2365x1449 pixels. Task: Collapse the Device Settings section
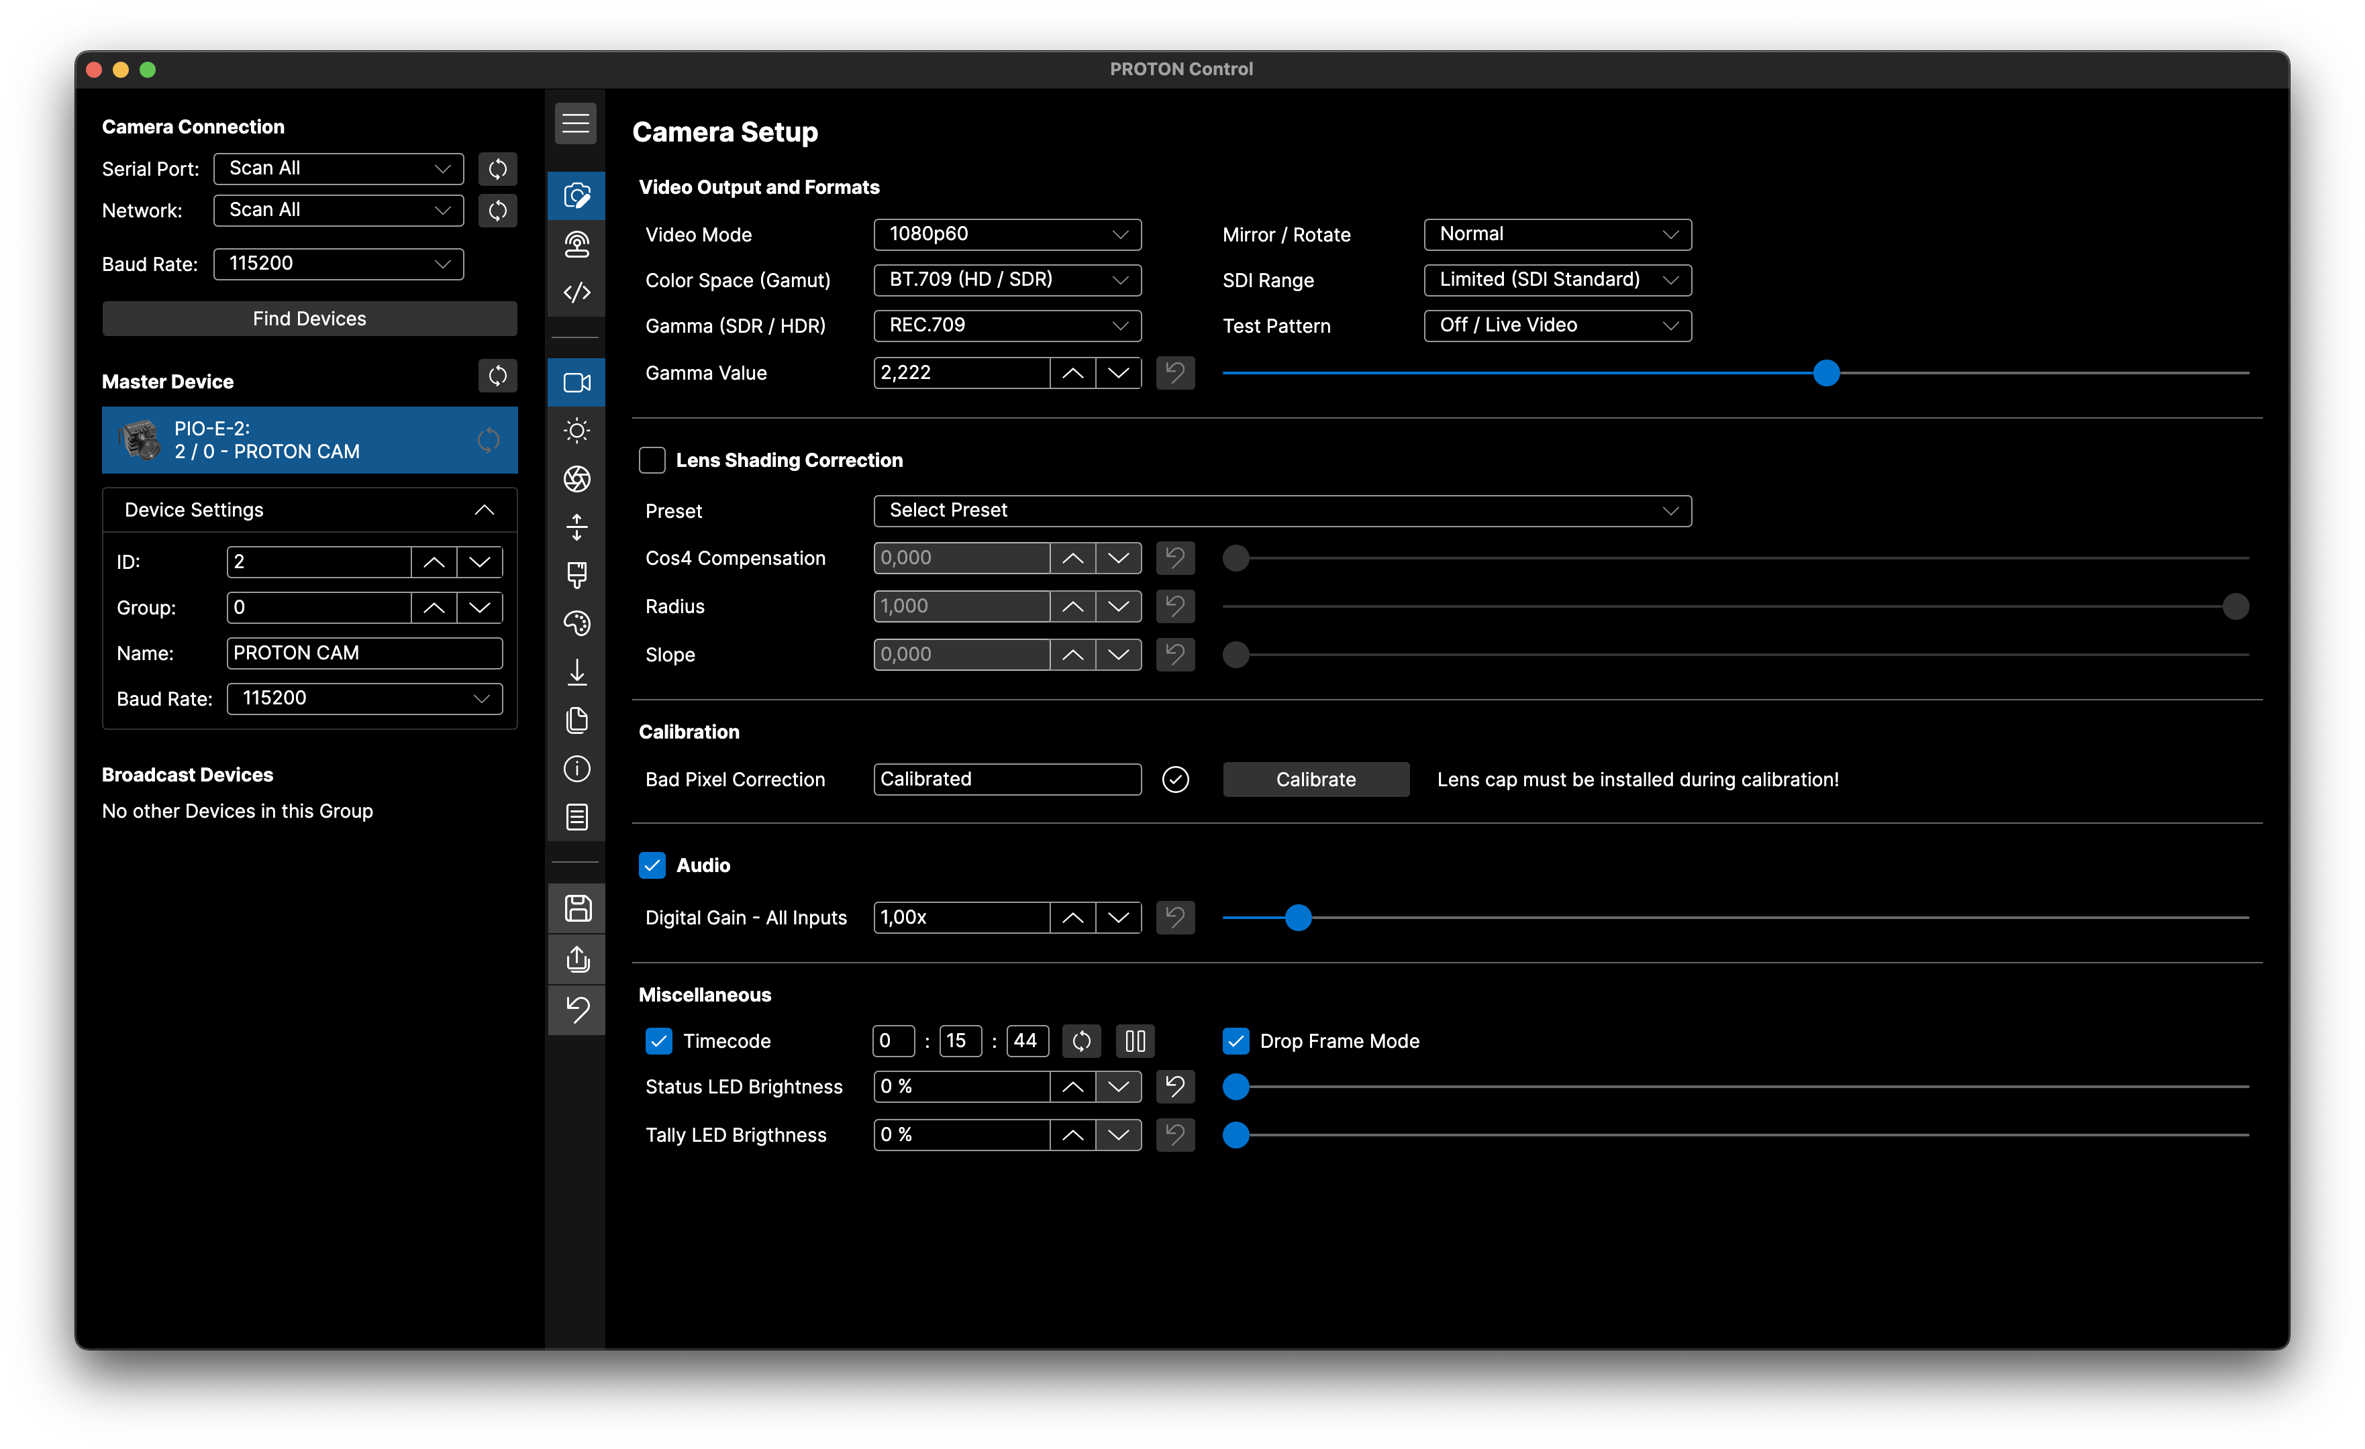[x=484, y=511]
